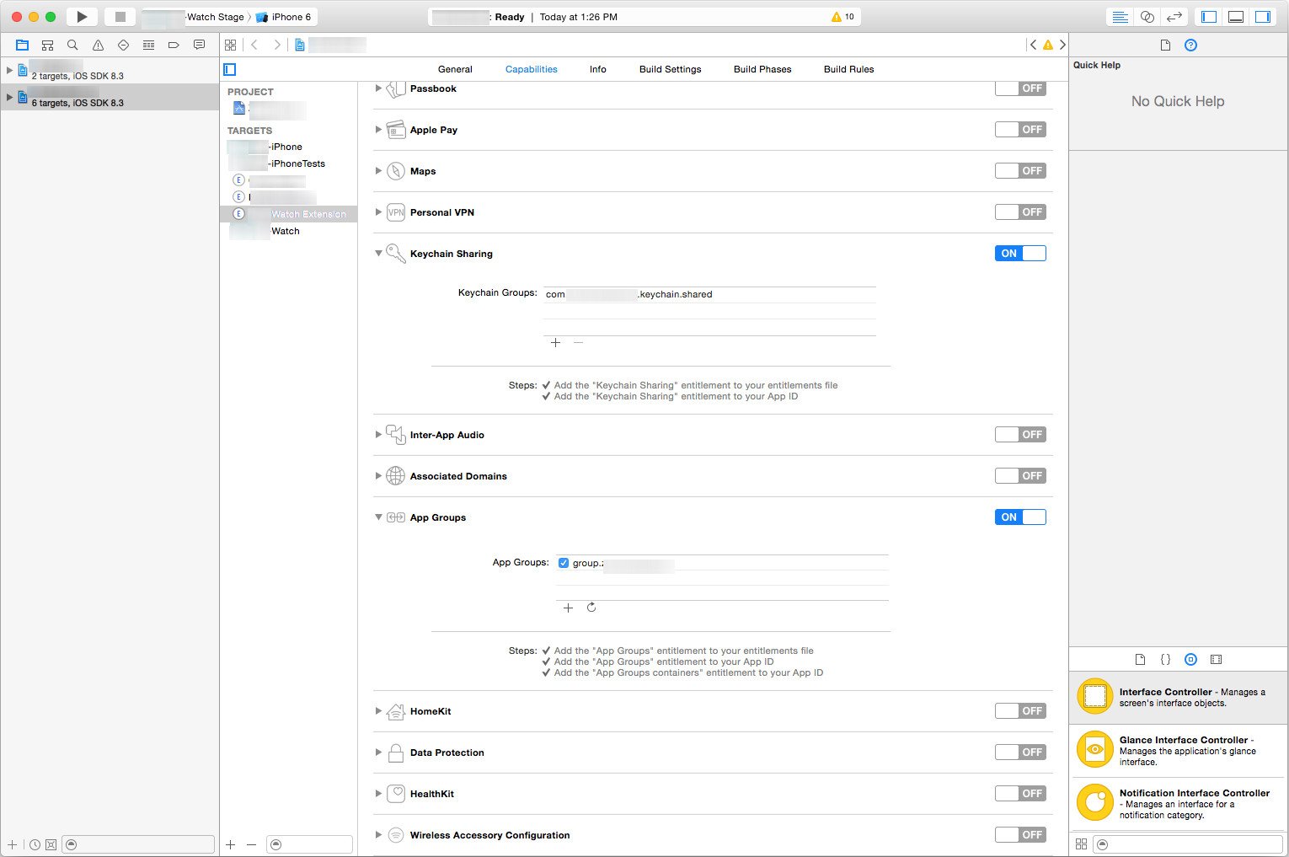Open the Report navigator speech-bubble icon
1289x857 pixels.
[199, 45]
